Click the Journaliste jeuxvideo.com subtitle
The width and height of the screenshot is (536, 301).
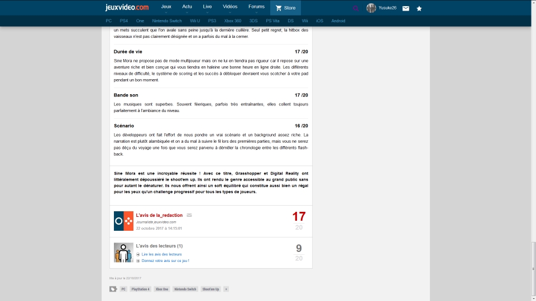156,222
